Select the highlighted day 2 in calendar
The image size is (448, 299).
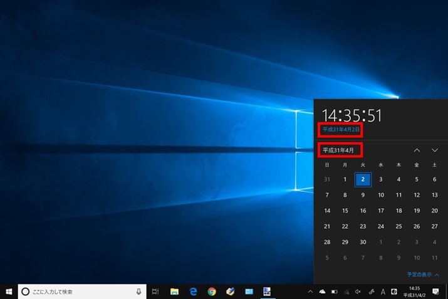click(x=363, y=179)
